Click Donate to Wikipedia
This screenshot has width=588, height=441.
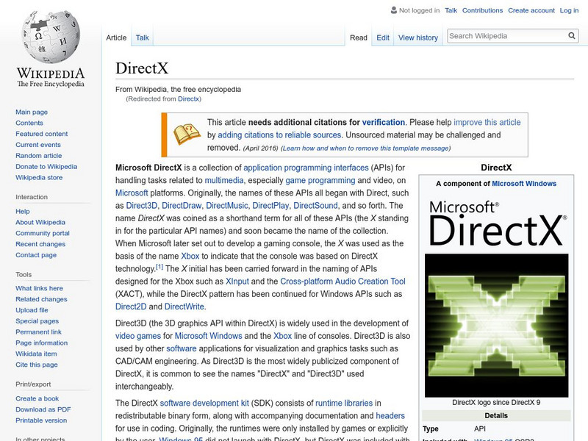pyautogui.click(x=46, y=166)
